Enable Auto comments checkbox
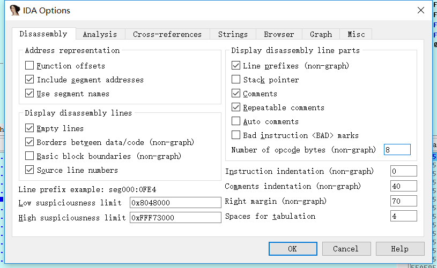The height and width of the screenshot is (268, 437). coord(236,121)
